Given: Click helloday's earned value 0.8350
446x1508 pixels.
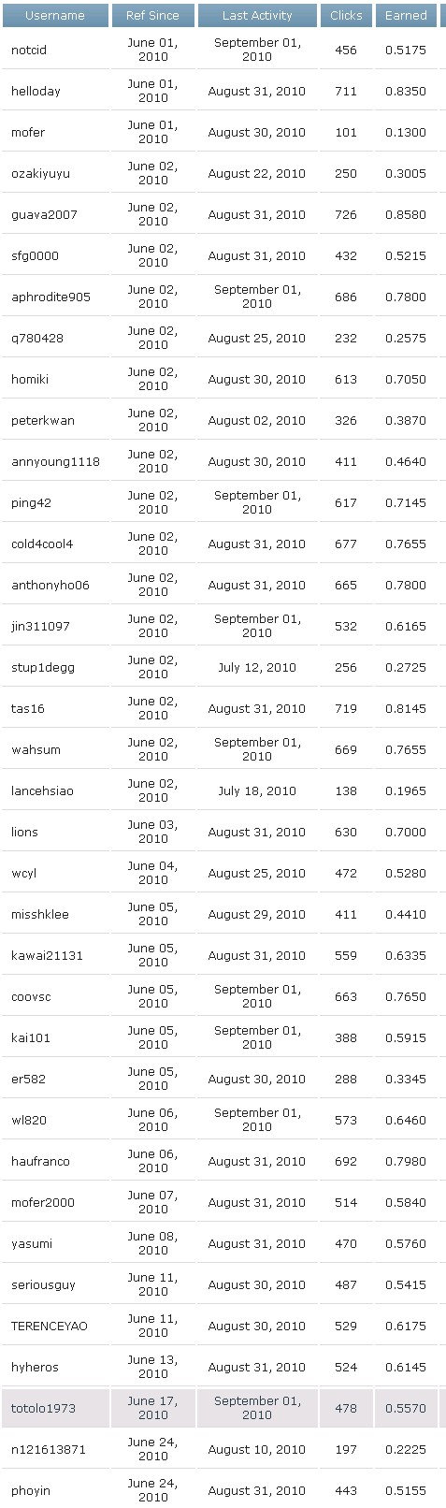Looking at the screenshot, I should click(406, 92).
